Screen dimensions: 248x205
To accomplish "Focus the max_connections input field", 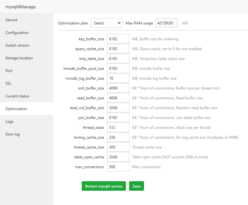I will point(118,167).
